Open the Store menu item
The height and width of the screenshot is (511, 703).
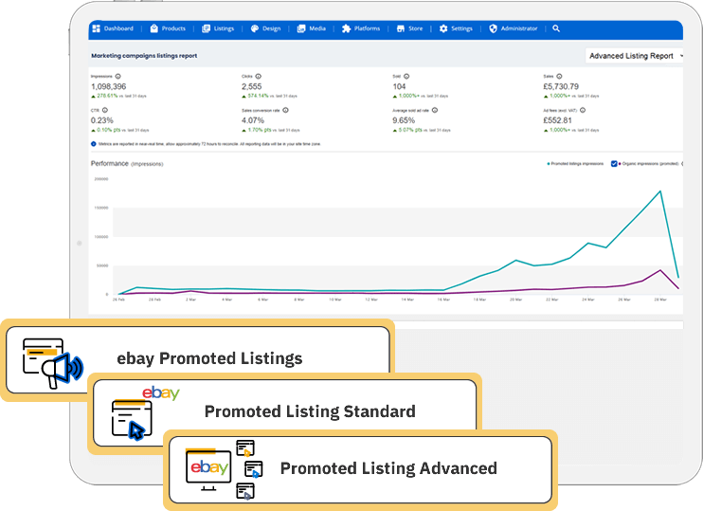pyautogui.click(x=410, y=28)
